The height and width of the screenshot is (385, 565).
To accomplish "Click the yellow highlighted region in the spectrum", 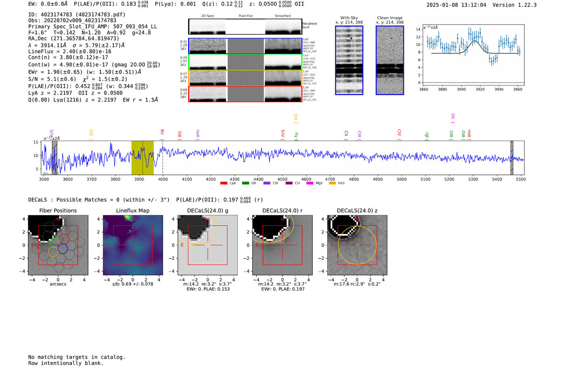I will (142, 158).
